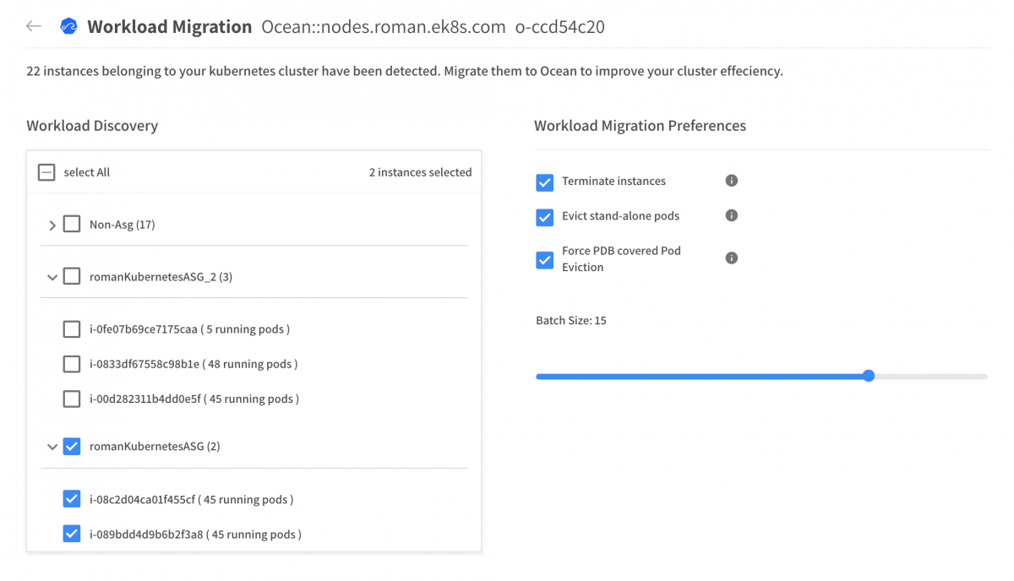The image size is (1014, 581).
Task: Check the Non-Asg (17) group checkbox
Action: [x=72, y=225]
